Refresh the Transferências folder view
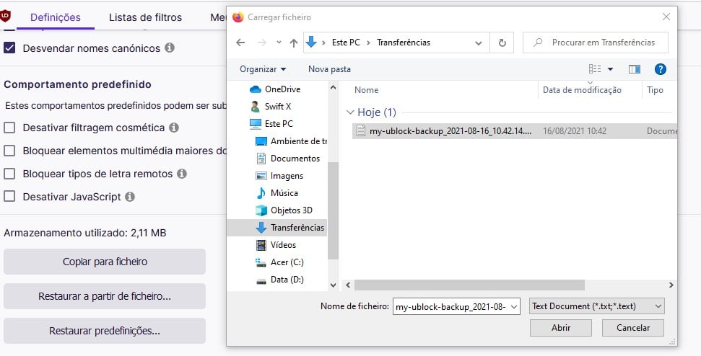Image resolution: width=701 pixels, height=356 pixels. pyautogui.click(x=502, y=43)
